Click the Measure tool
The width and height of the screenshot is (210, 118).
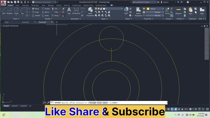pos(178,11)
